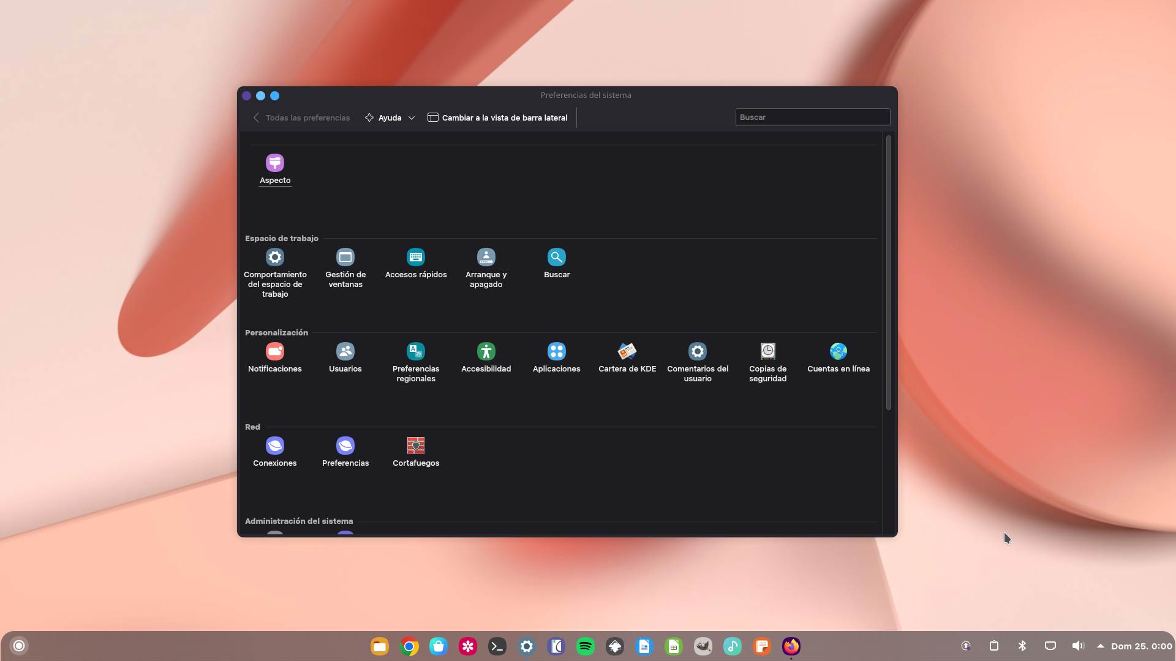Launch Firefox from the dock
This screenshot has width=1176, height=661.
(x=791, y=646)
